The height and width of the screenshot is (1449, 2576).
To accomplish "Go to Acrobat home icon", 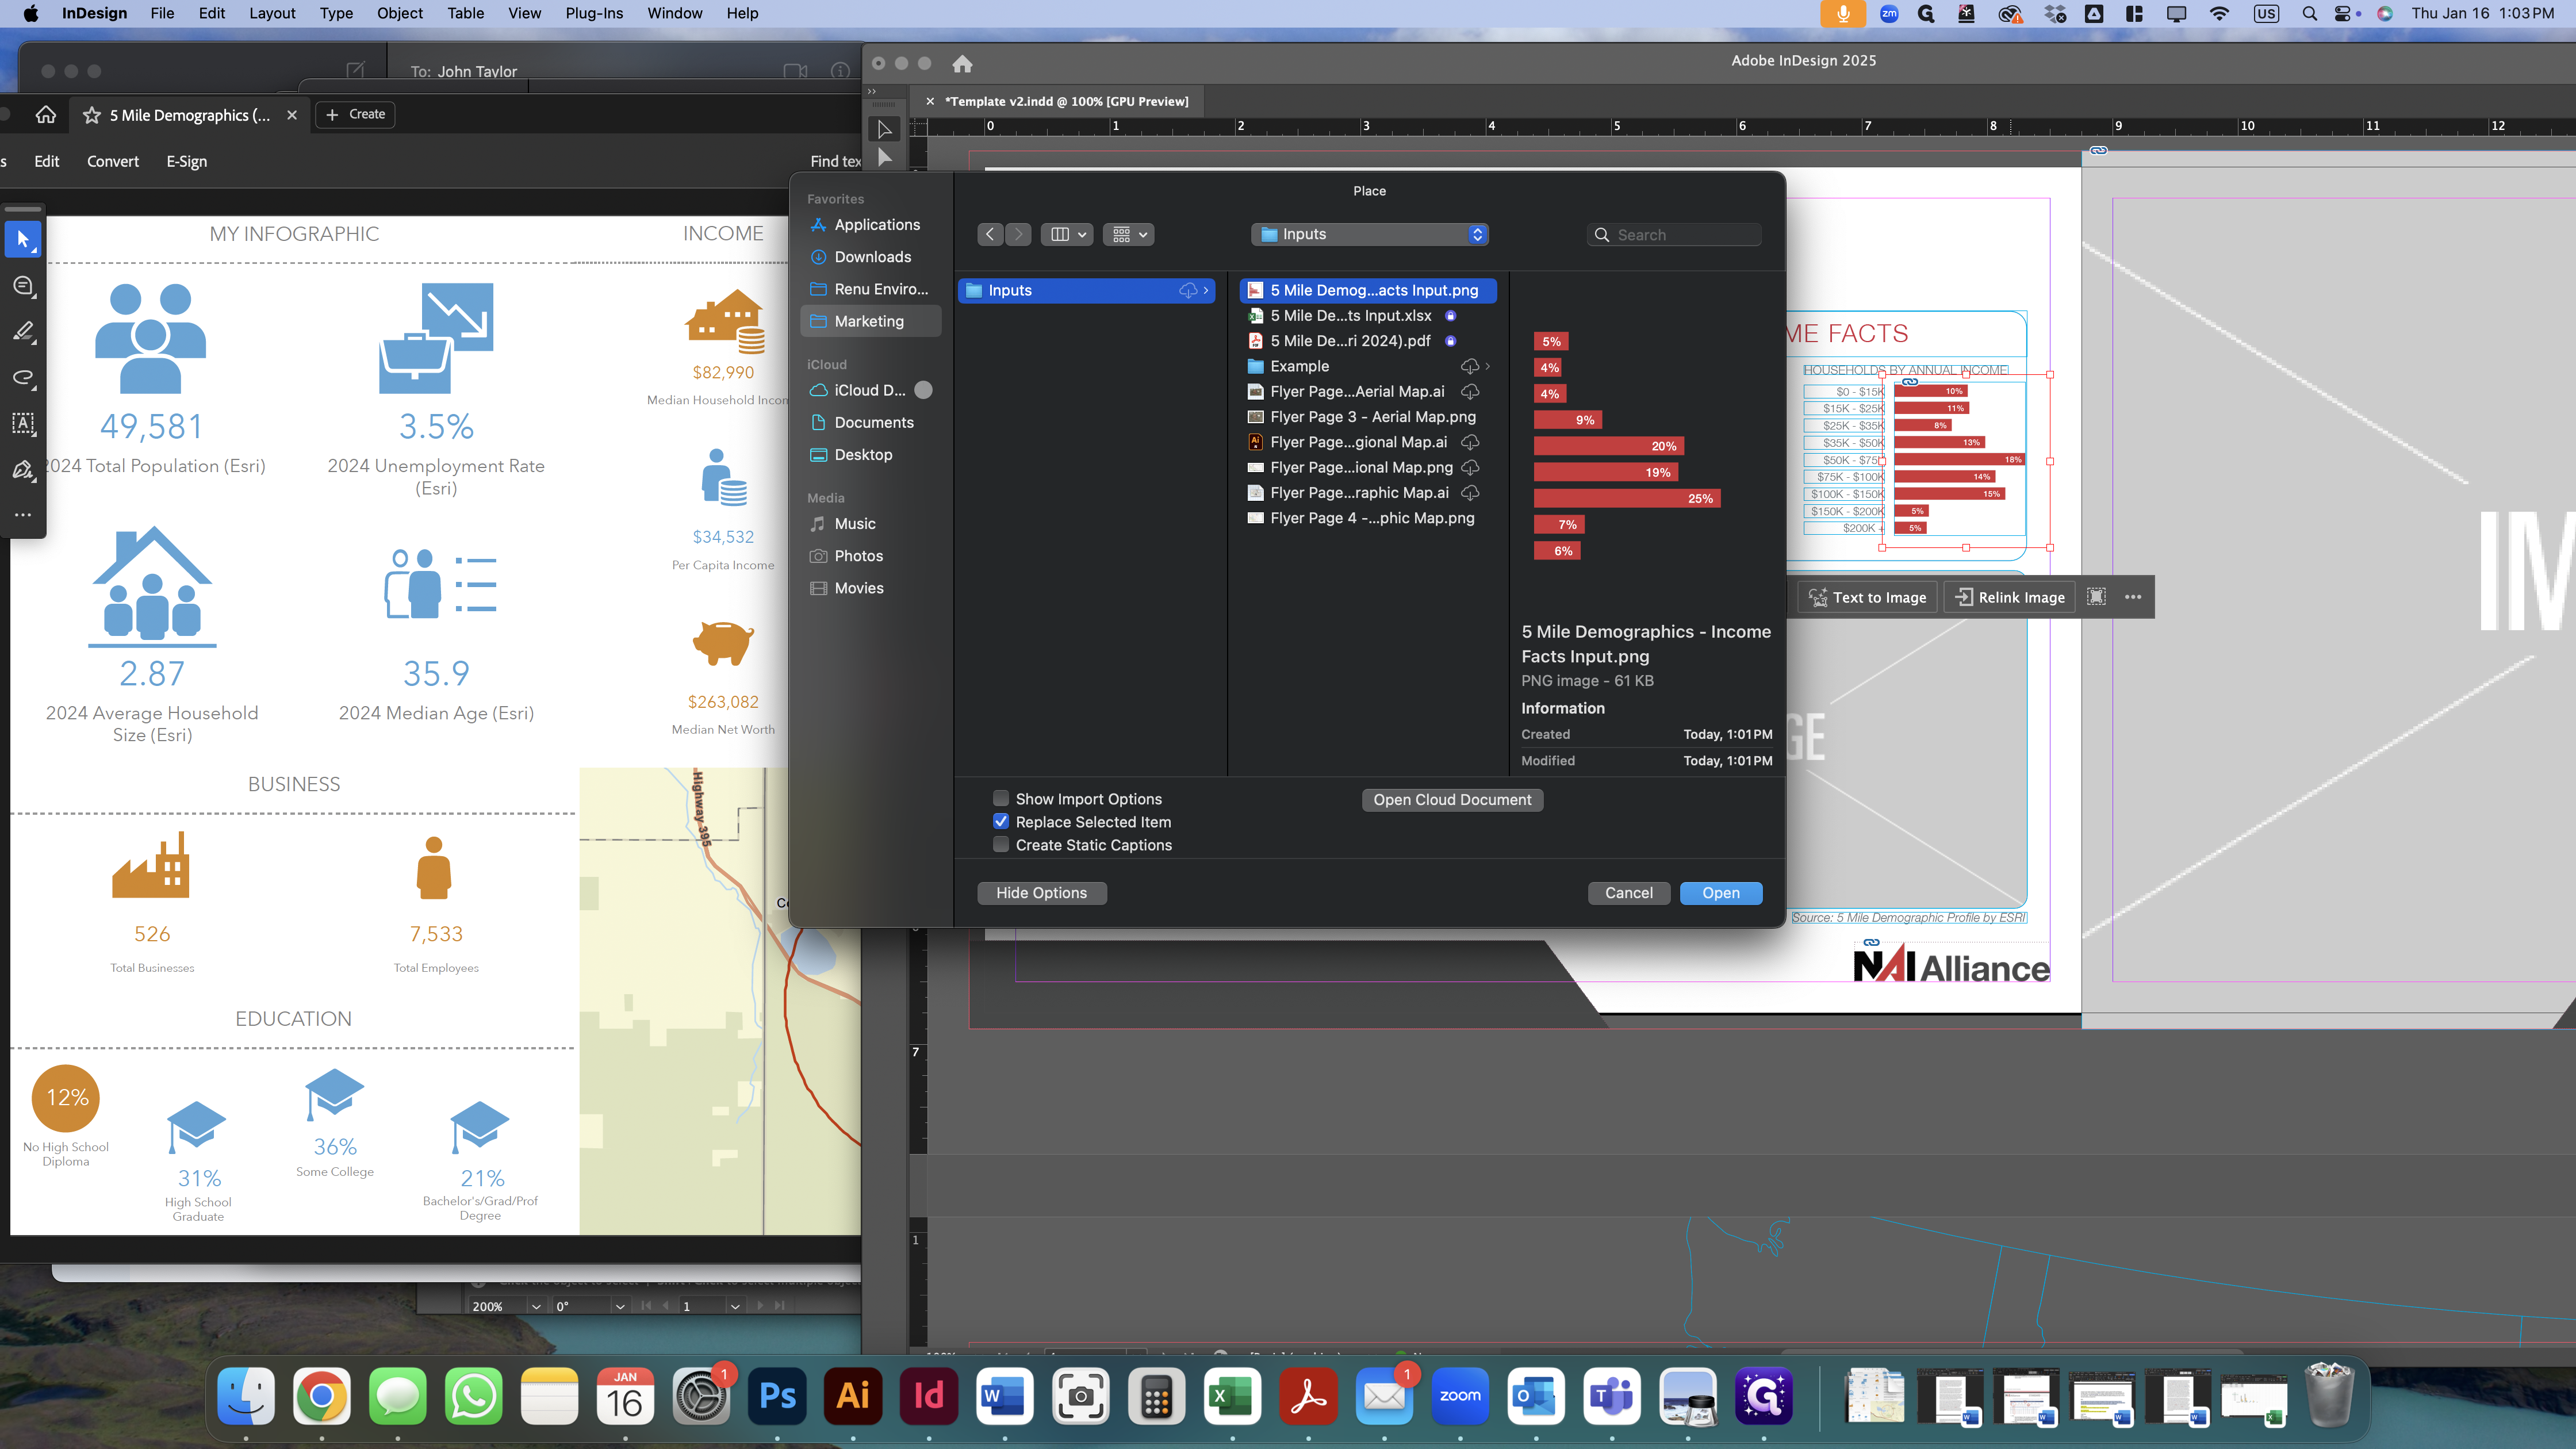I will point(46,115).
